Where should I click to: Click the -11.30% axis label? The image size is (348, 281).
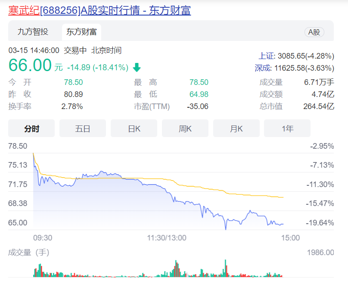click(x=320, y=184)
